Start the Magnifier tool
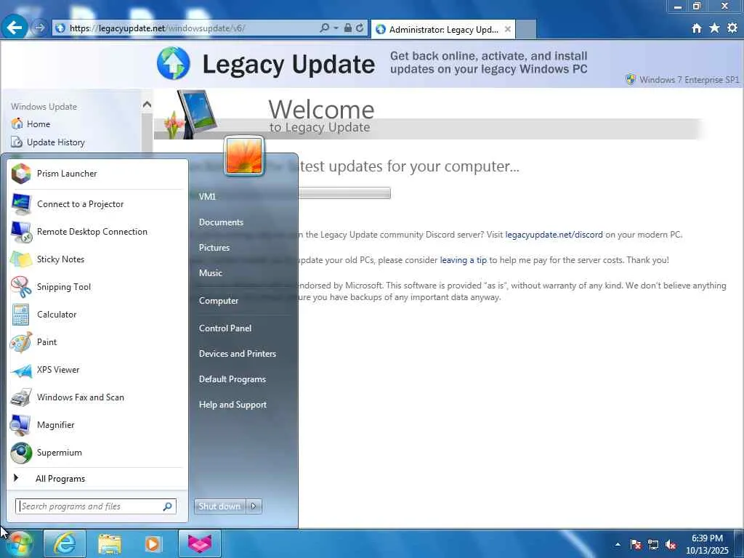Viewport: 744px width, 558px height. (97, 424)
